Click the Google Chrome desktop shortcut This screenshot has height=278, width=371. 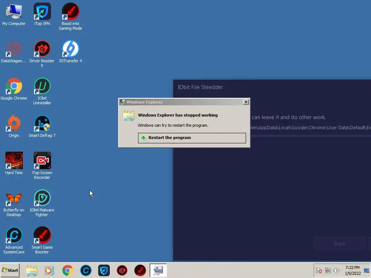click(x=14, y=89)
